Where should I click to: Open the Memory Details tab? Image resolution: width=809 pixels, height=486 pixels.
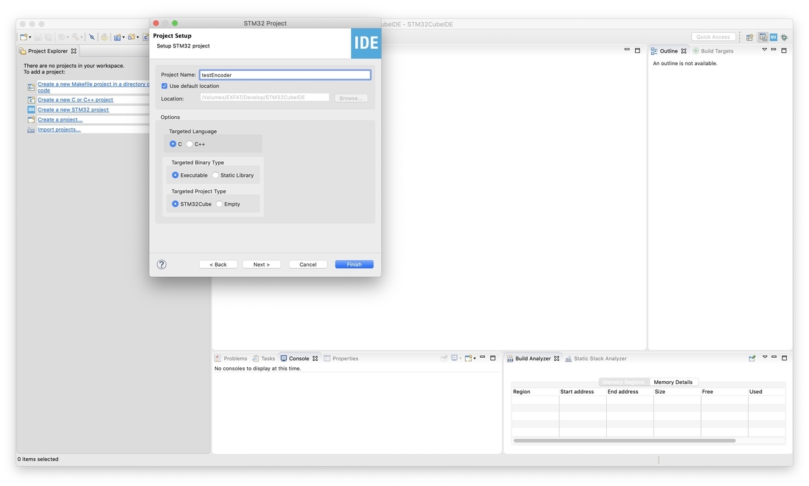tap(673, 382)
